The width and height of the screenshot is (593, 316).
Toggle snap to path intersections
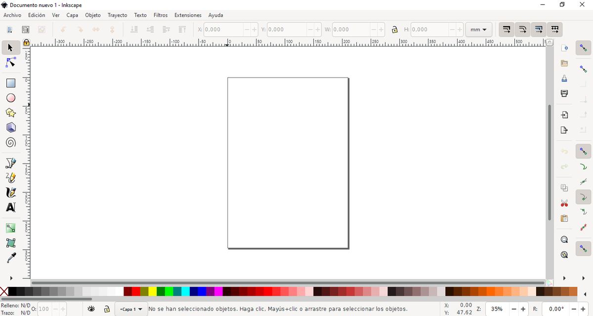pos(584,182)
